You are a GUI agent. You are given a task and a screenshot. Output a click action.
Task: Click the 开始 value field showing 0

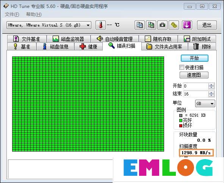(196, 86)
